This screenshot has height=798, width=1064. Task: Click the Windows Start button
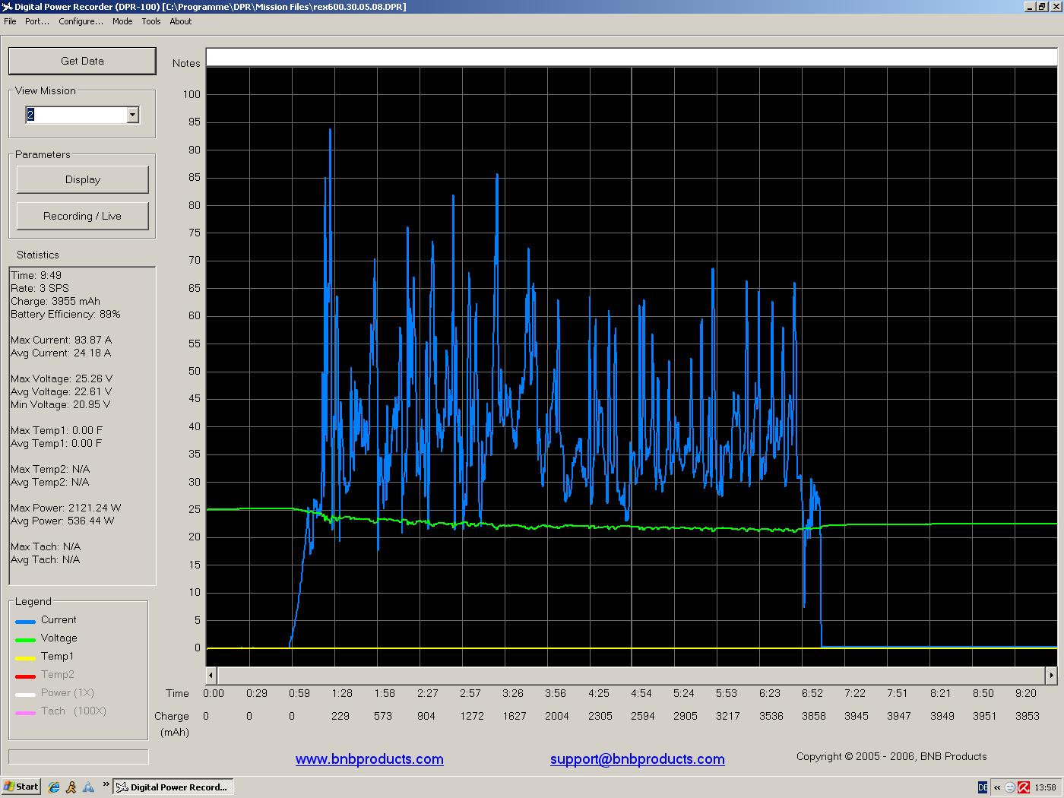tap(21, 787)
